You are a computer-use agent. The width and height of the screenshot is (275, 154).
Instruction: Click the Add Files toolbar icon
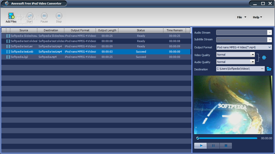point(11,16)
